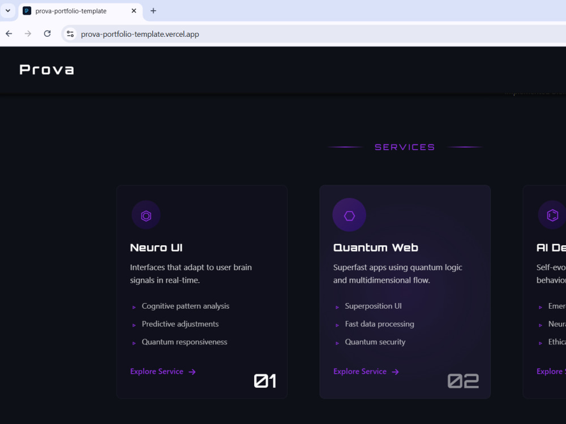Screen dimensions: 566x424
Task: Reload the page
Action: pyautogui.click(x=48, y=34)
